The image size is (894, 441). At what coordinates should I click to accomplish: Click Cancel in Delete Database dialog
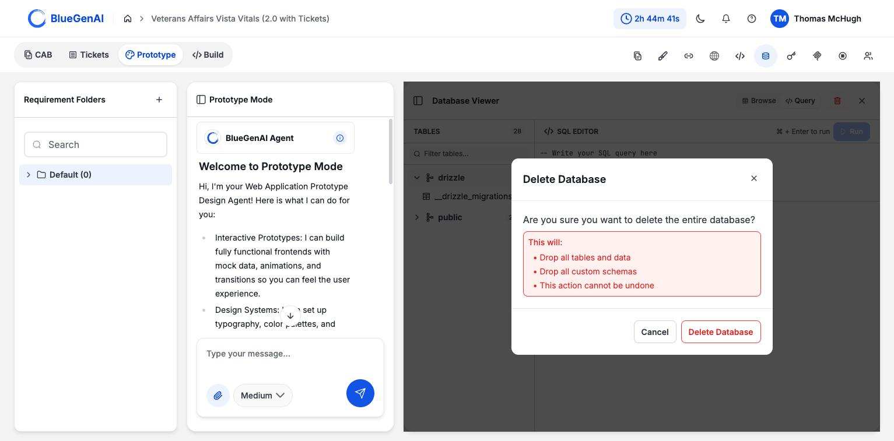655,332
